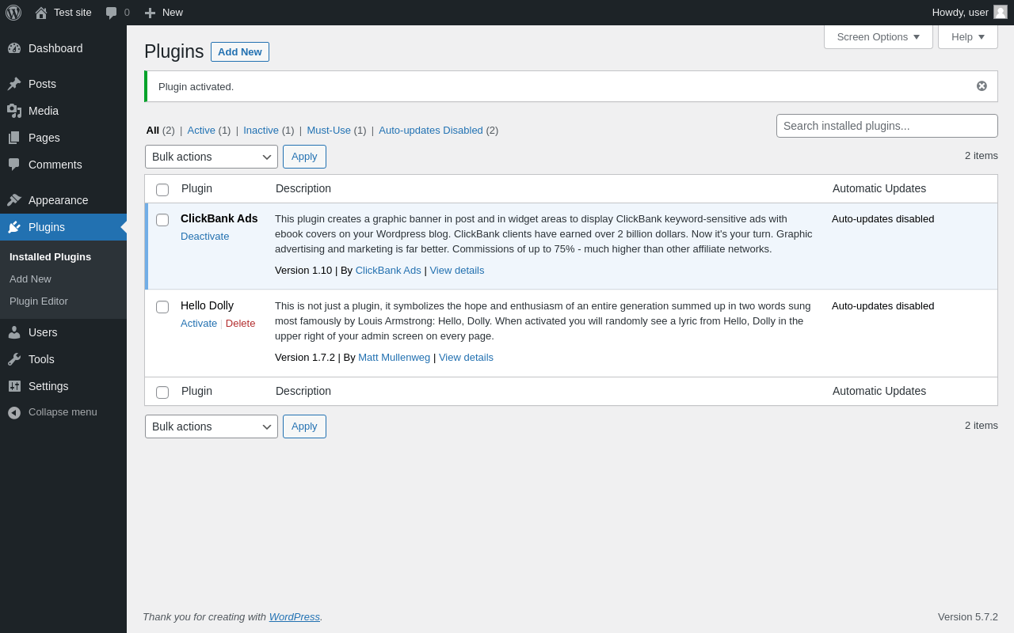Open Add New plugin submenu item
The width and height of the screenshot is (1014, 633).
30,279
